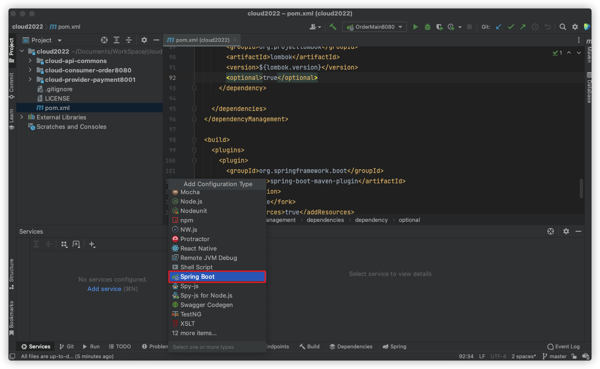Image resolution: width=600 pixels, height=369 pixels.
Task: Select Spring Boot configuration type
Action: click(217, 276)
